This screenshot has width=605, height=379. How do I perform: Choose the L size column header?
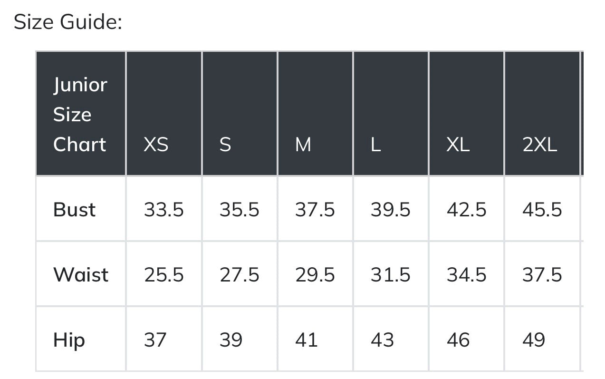coord(375,145)
